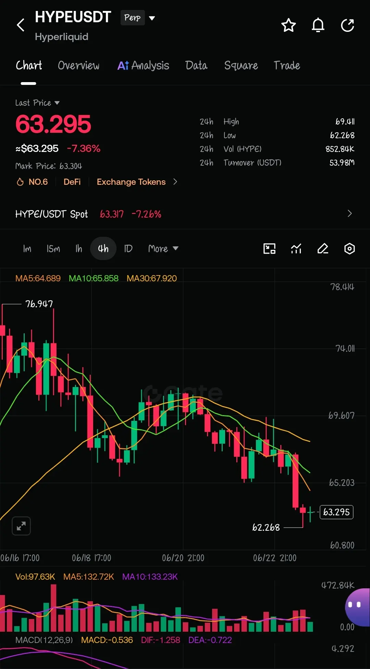Tap the Mark Price: 63.304 text
This screenshot has height=669, width=370.
(49, 166)
